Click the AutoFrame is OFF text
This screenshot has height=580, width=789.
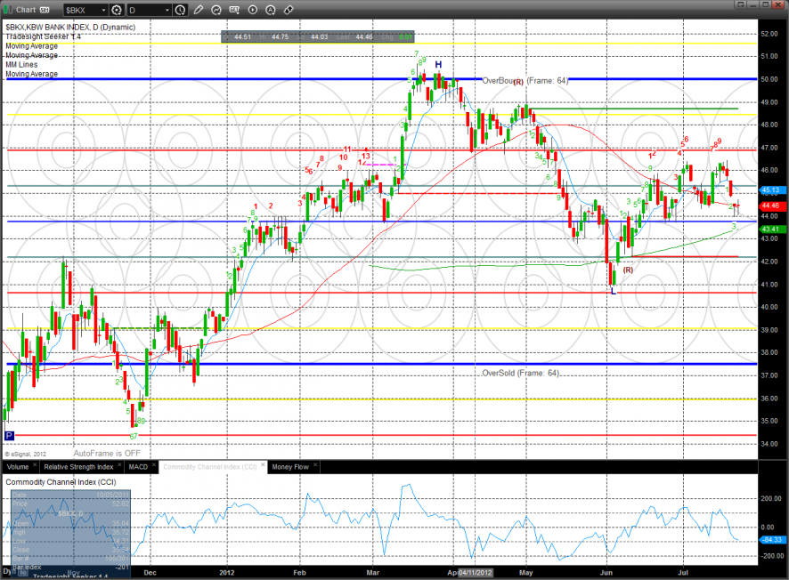107,454
